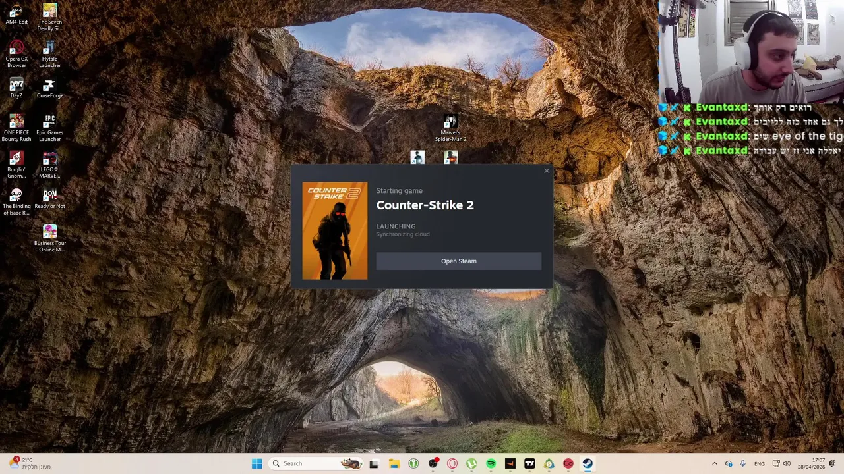Open the Windows Start menu
The height and width of the screenshot is (474, 844).
tap(256, 463)
